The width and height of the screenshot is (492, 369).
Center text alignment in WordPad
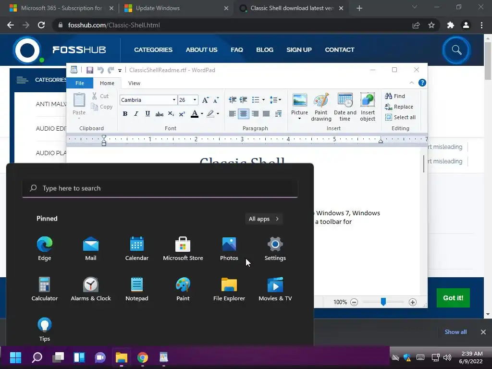tap(244, 113)
